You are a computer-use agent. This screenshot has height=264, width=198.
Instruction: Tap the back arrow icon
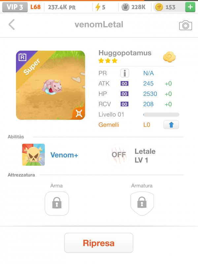coord(12,25)
